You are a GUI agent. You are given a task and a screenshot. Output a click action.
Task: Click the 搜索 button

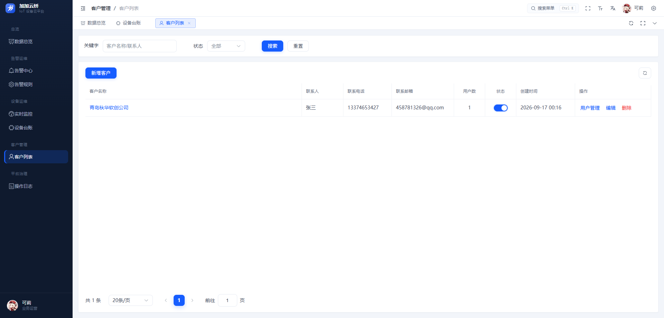(273, 46)
